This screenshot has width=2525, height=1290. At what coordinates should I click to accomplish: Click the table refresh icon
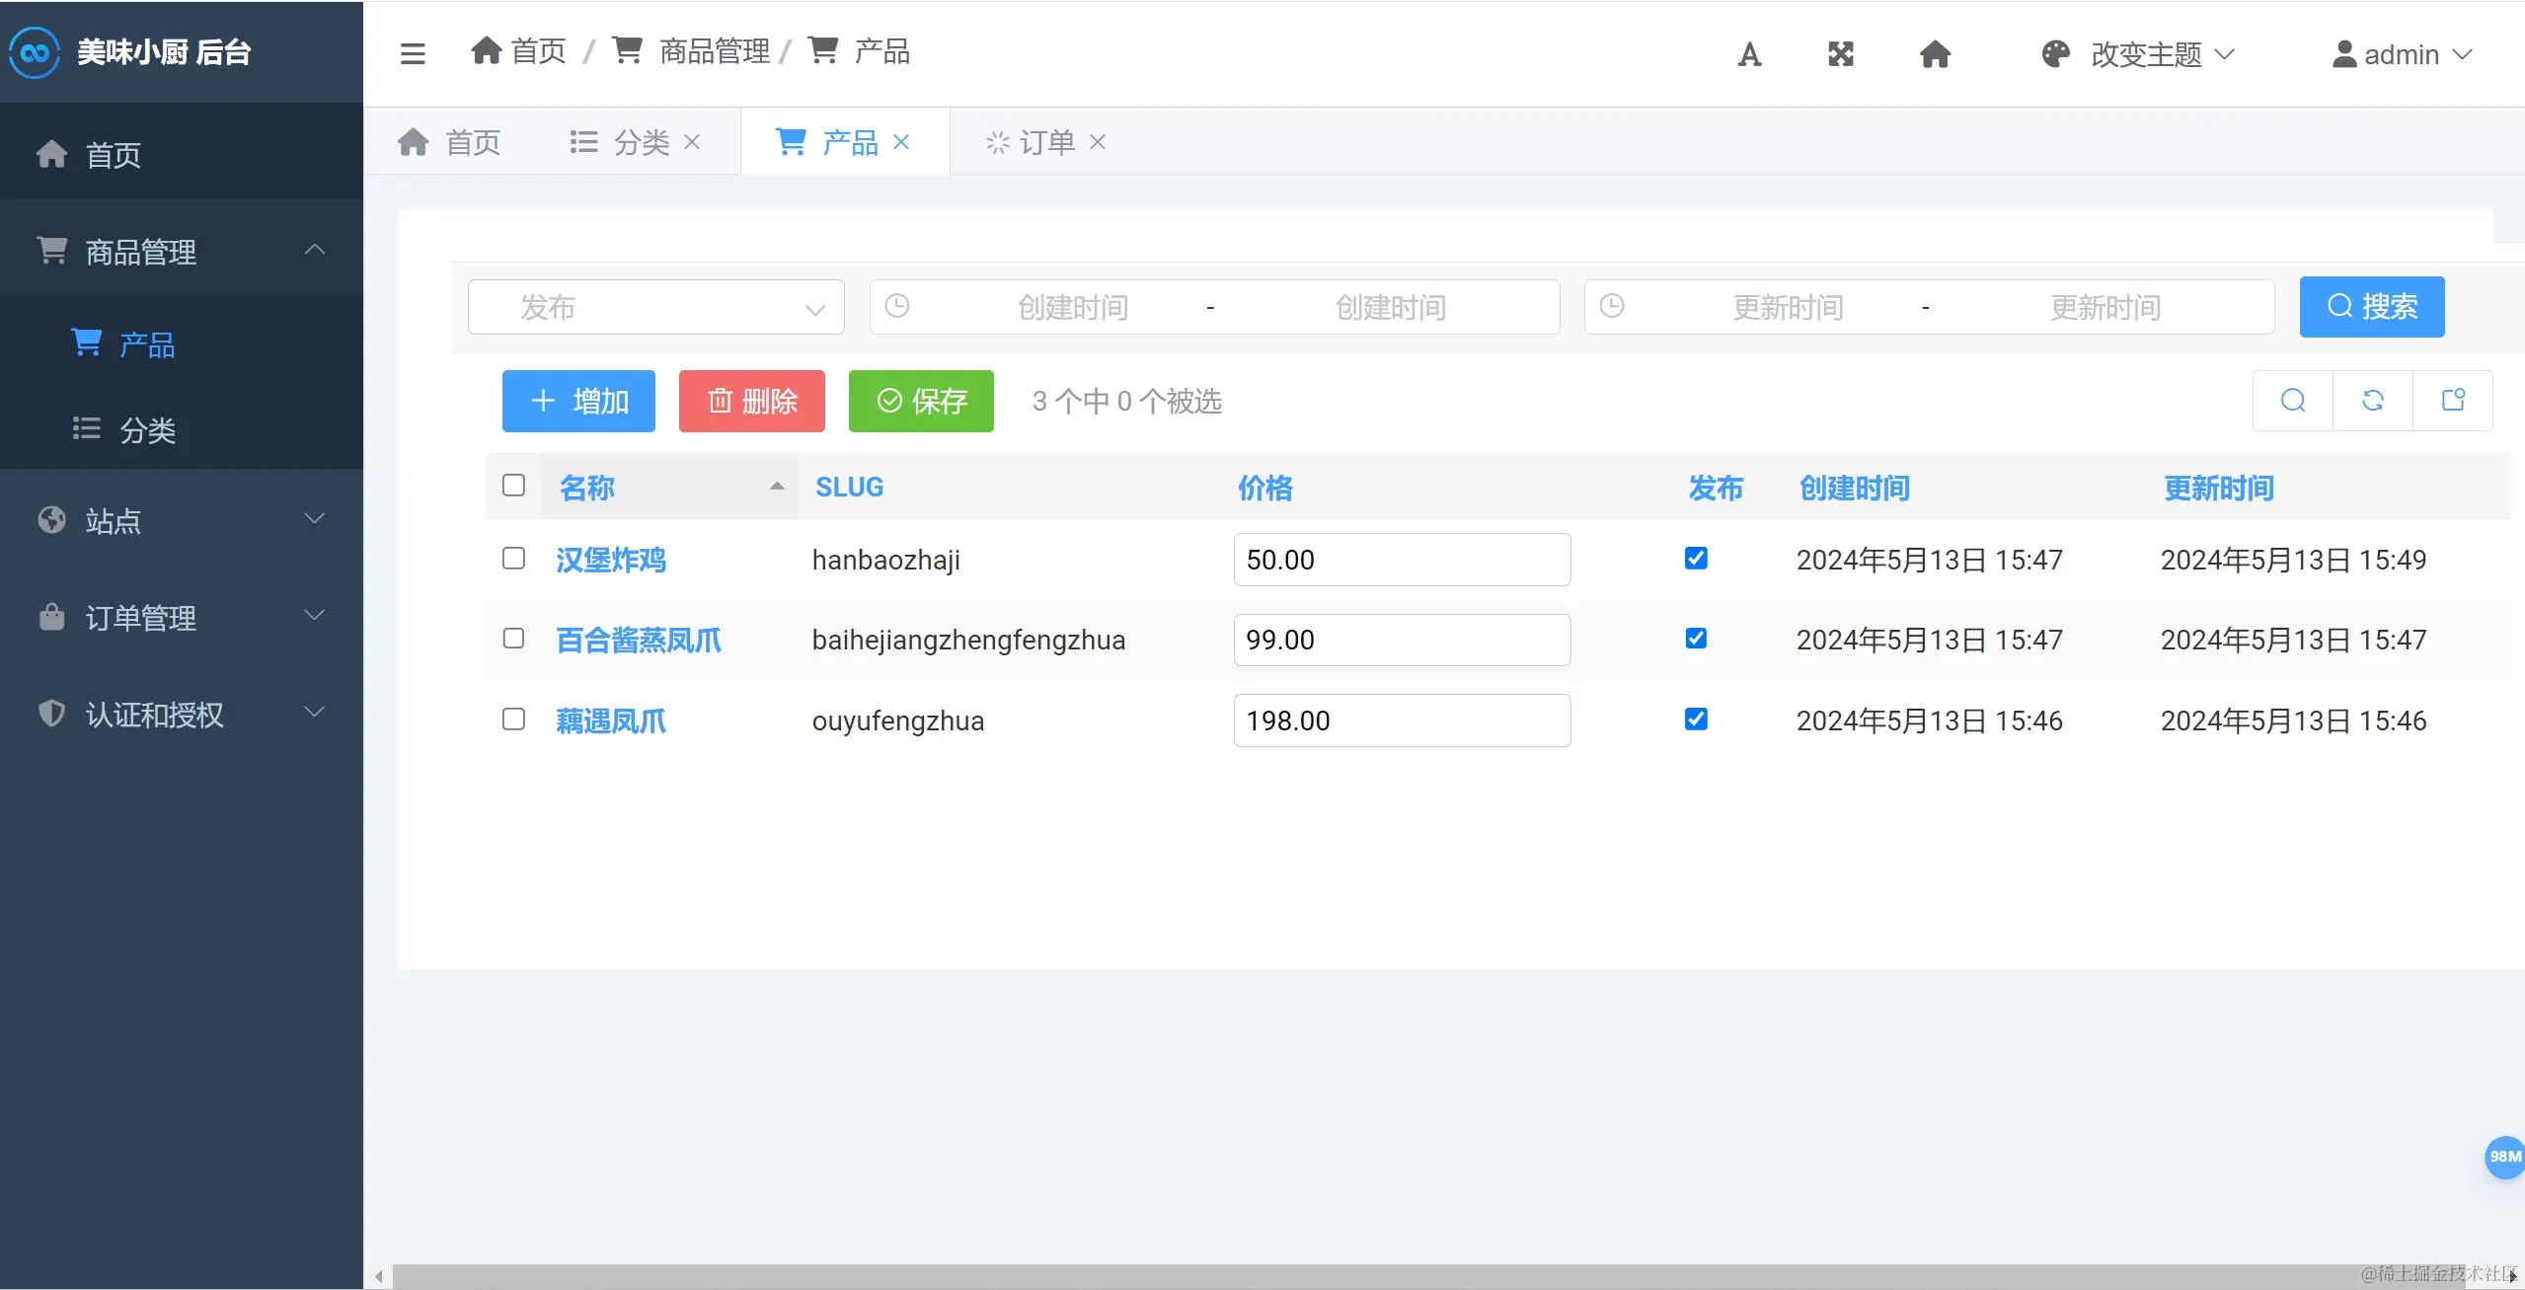point(2373,401)
